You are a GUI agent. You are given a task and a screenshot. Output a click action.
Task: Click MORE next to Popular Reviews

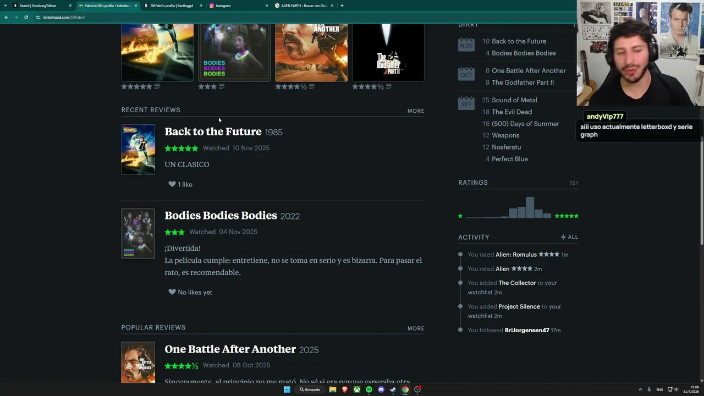416,328
